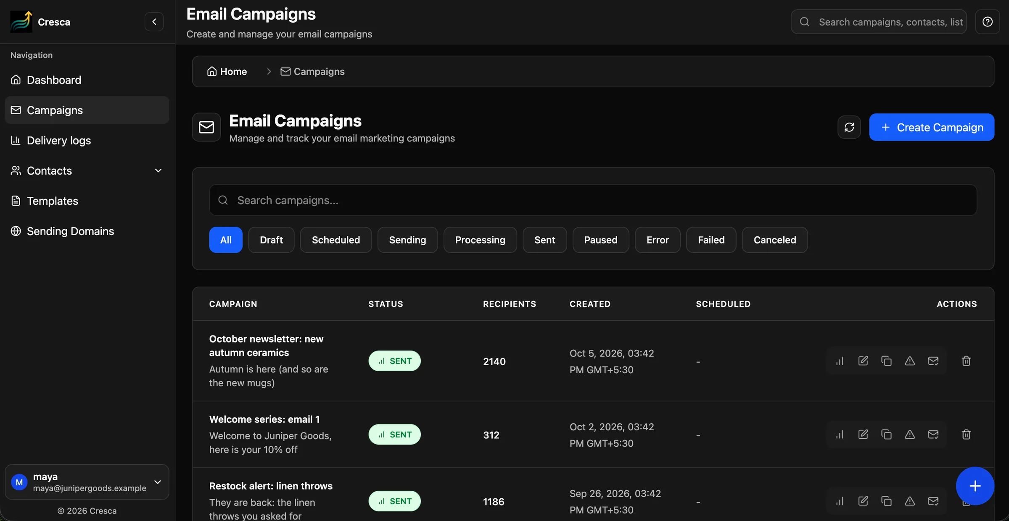Open Templates from the sidebar

coord(87,201)
